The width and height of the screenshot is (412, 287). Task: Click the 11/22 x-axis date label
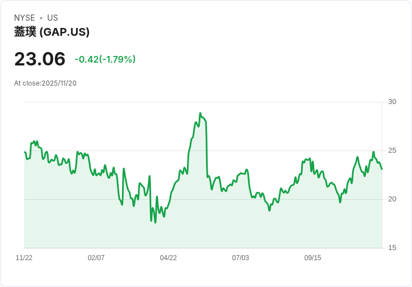(24, 258)
